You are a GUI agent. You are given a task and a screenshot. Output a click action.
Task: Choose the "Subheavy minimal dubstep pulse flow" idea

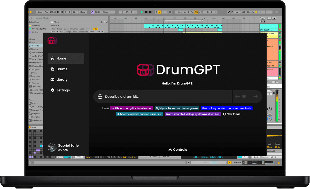pos(139,114)
